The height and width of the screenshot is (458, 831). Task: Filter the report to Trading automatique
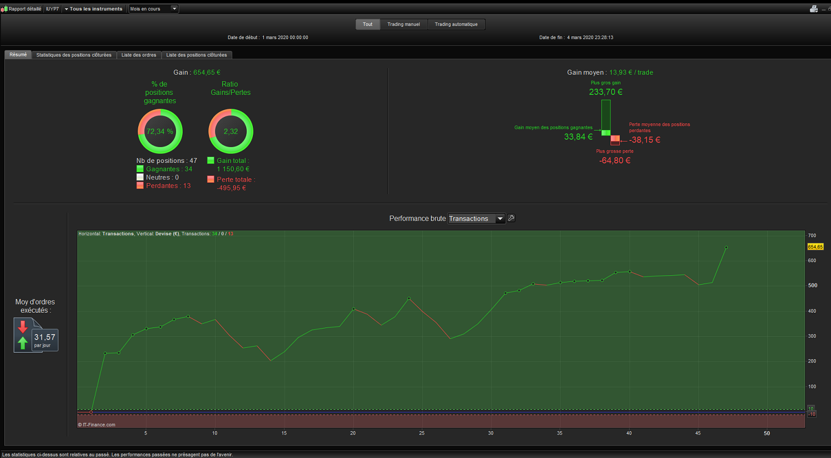click(456, 24)
